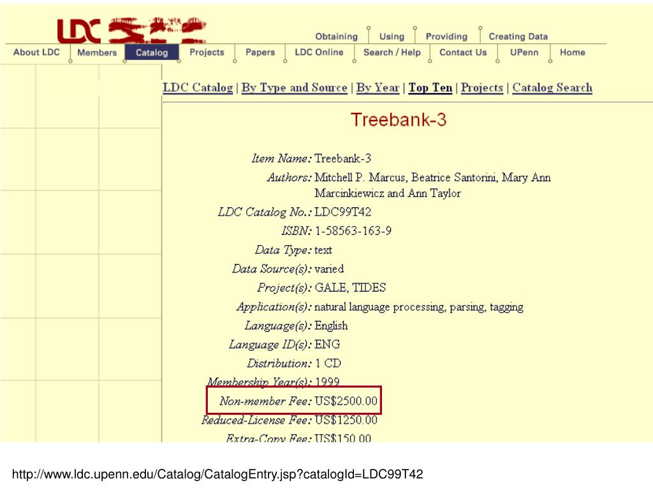Screen dimensions: 653x490
Task: Go to the Projects navigation tab
Action: (207, 52)
